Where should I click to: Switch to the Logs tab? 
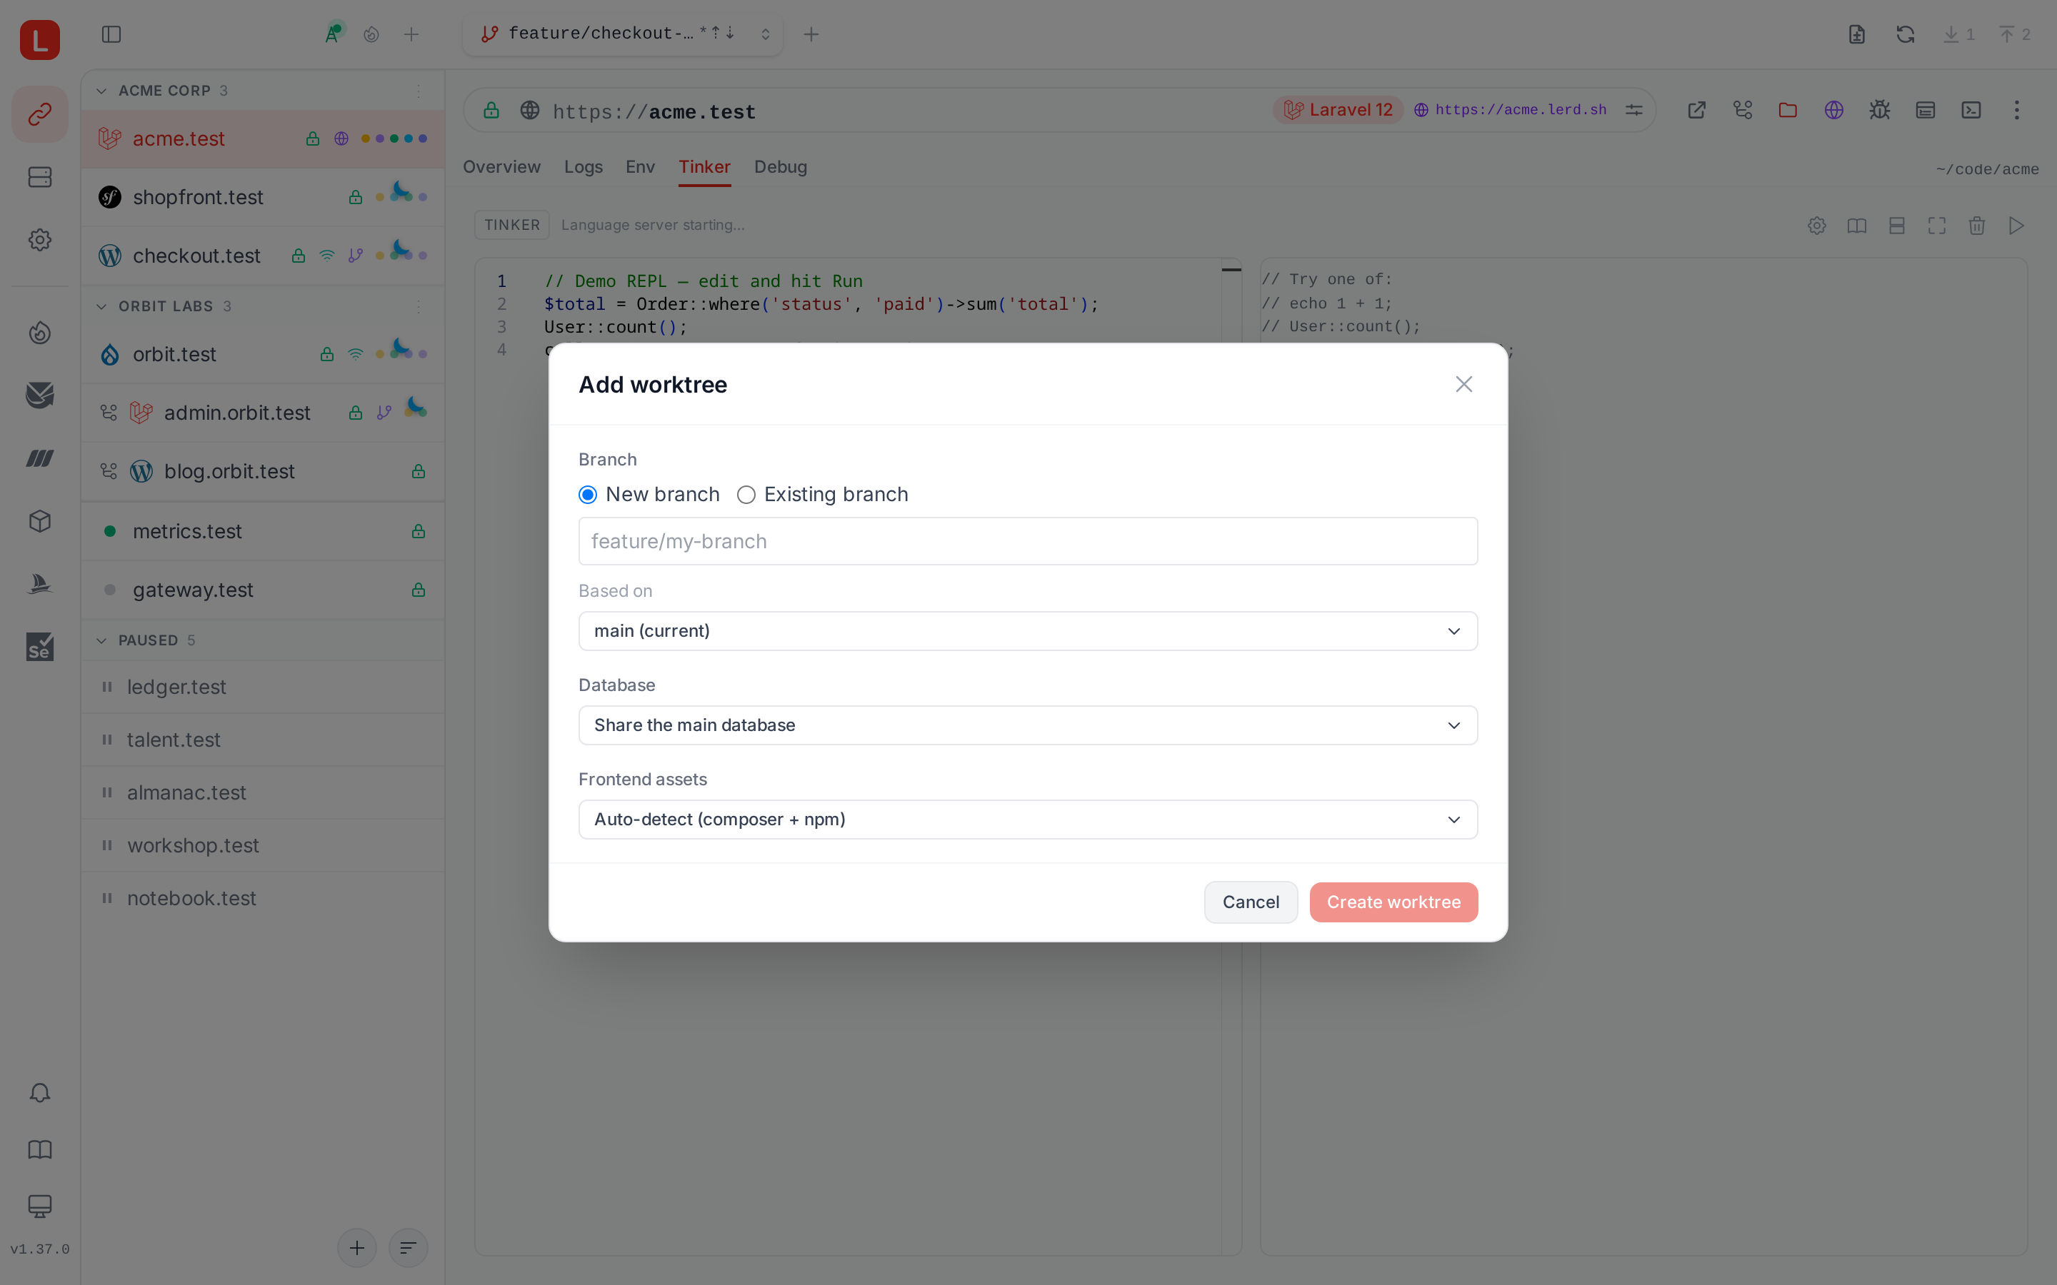click(583, 166)
